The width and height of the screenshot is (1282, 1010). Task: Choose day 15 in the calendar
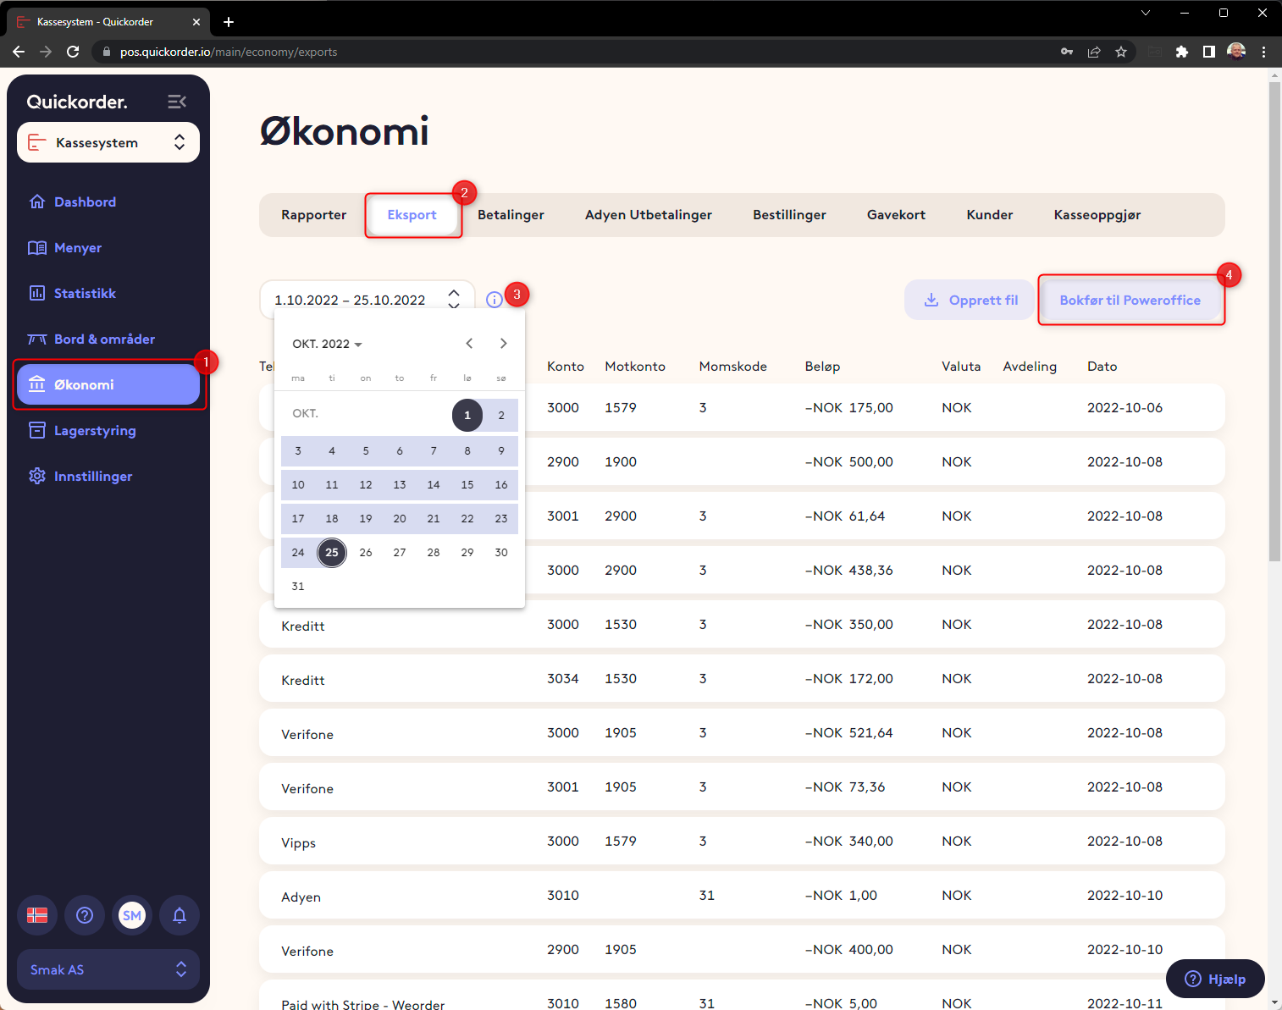point(467,484)
